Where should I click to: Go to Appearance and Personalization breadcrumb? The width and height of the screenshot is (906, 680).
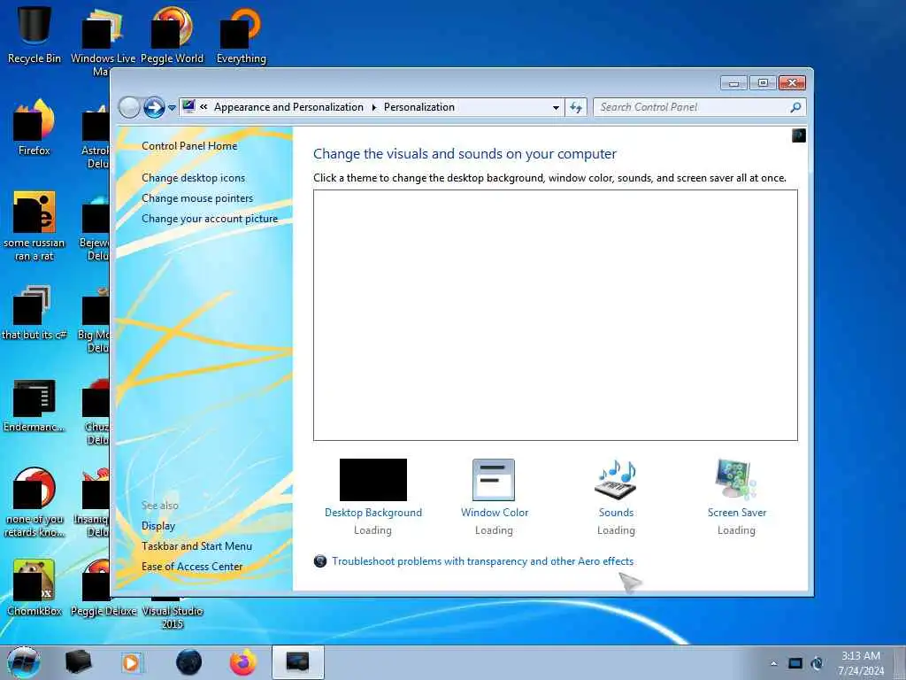pos(289,107)
